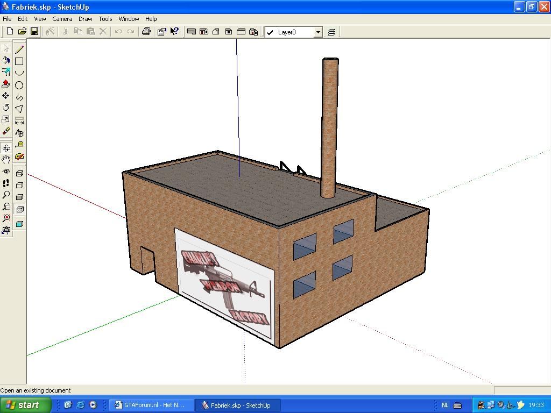This screenshot has width=551, height=413.
Task: Select the Line pencil tool
Action: (x=19, y=49)
